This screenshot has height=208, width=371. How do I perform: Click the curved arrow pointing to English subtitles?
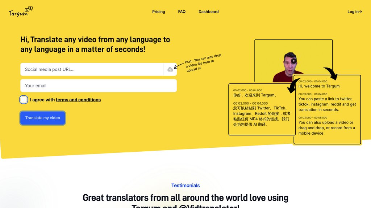coord(331,73)
